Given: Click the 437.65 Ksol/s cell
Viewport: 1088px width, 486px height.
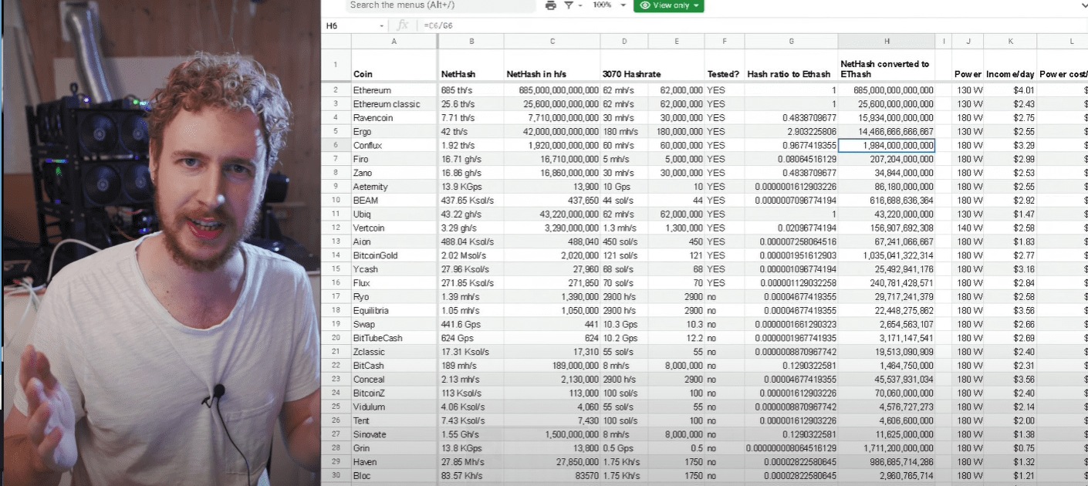Looking at the screenshot, I should [471, 201].
